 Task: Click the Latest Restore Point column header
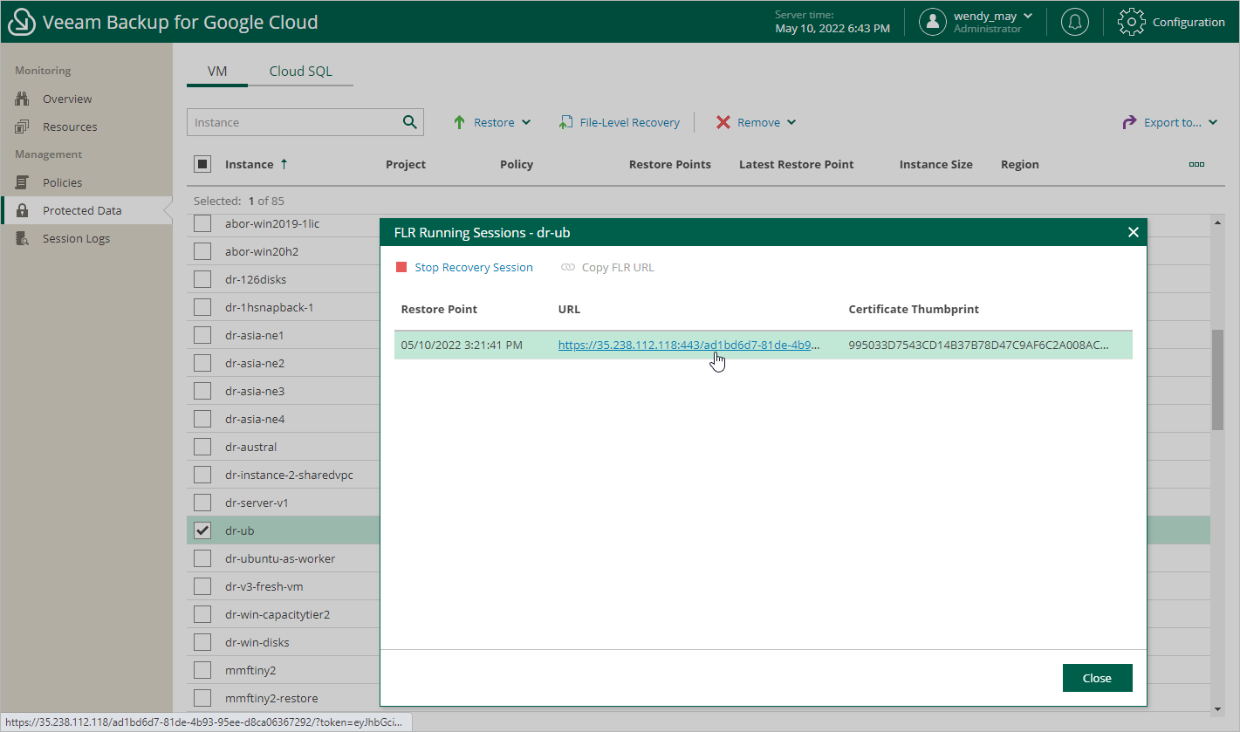pyautogui.click(x=796, y=164)
